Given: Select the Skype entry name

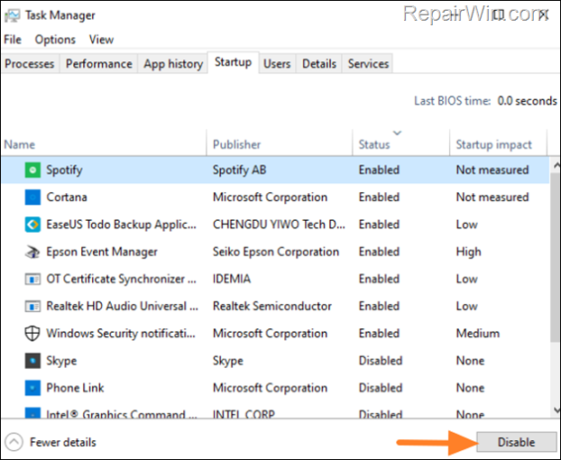Looking at the screenshot, I should (x=61, y=361).
